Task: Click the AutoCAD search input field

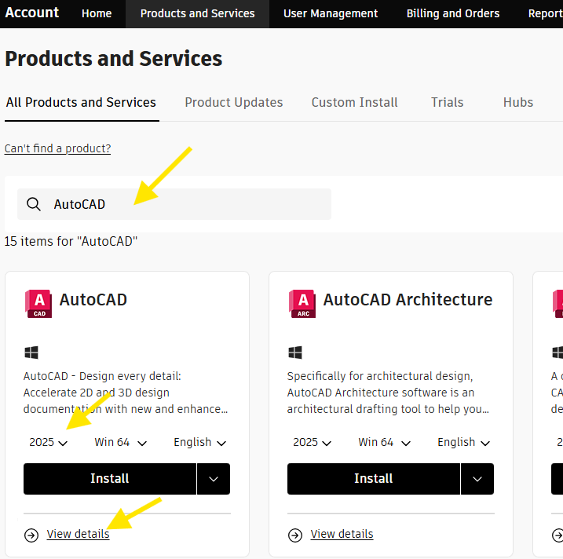Action: click(188, 204)
